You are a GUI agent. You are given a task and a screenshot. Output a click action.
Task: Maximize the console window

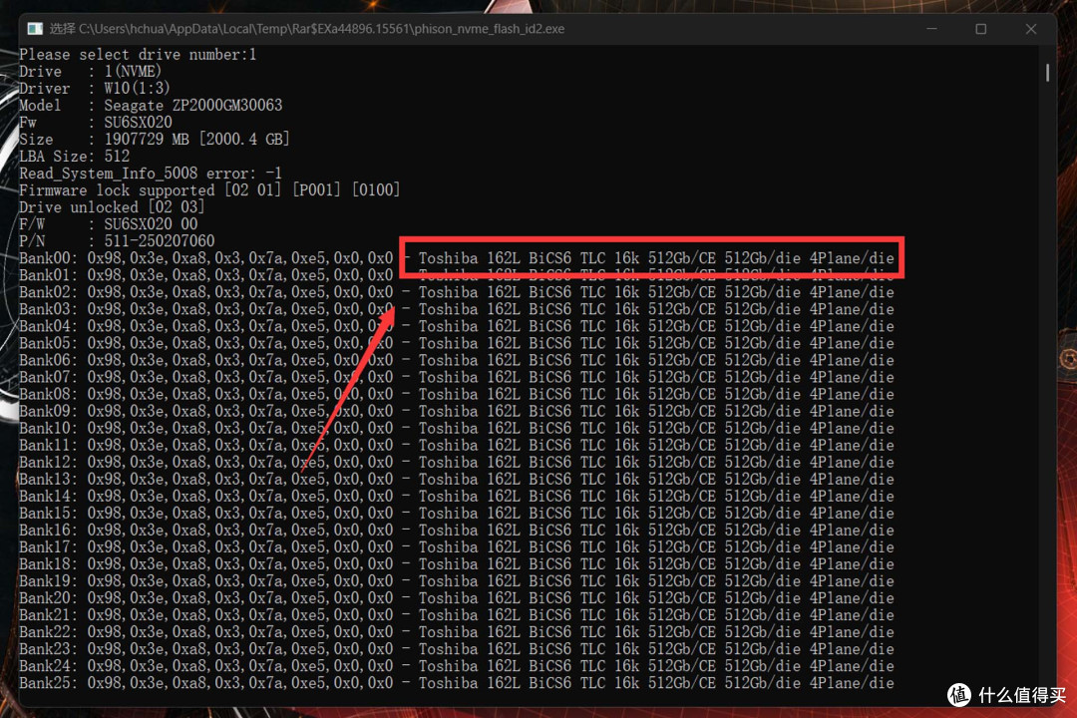pos(981,29)
